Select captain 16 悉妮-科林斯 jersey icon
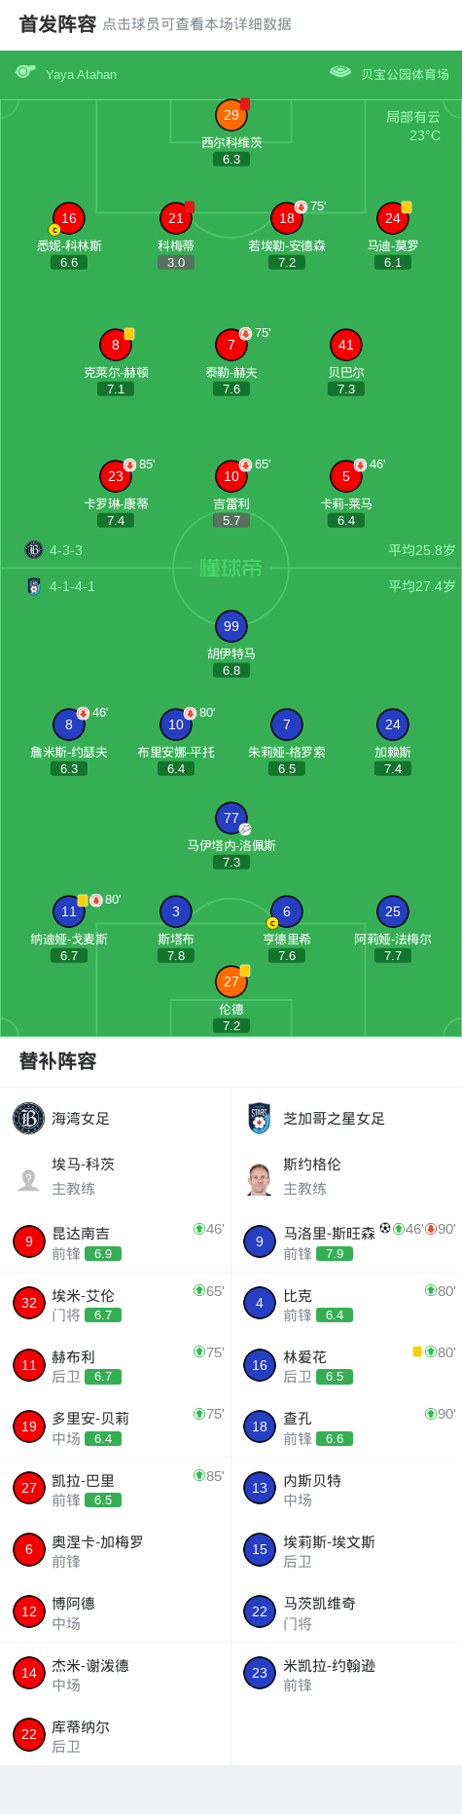Image resolution: width=462 pixels, height=1814 pixels. [69, 218]
